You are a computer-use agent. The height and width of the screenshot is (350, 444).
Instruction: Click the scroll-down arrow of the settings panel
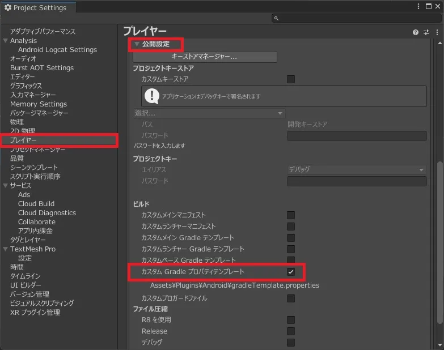coord(440,345)
